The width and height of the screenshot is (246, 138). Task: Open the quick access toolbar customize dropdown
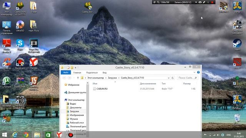click(x=75, y=67)
